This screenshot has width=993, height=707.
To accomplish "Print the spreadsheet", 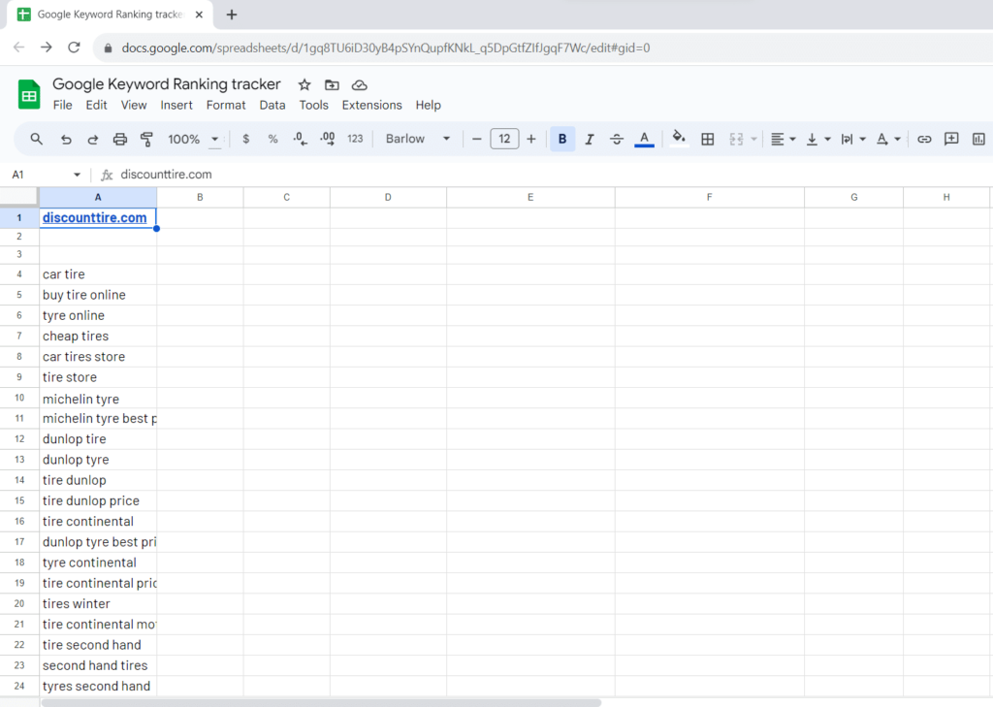I will click(x=119, y=140).
